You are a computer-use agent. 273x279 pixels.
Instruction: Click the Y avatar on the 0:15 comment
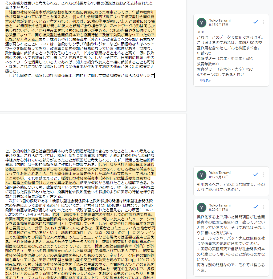[202, 23]
